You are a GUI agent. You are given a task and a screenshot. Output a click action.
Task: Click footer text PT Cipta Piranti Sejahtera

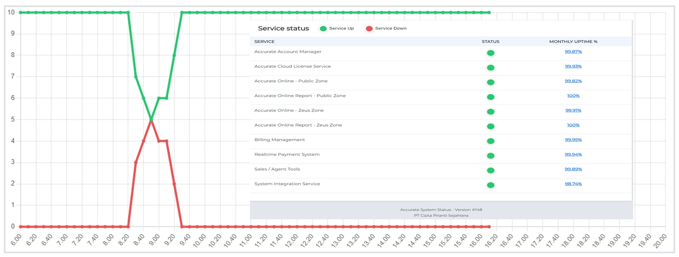point(441,216)
